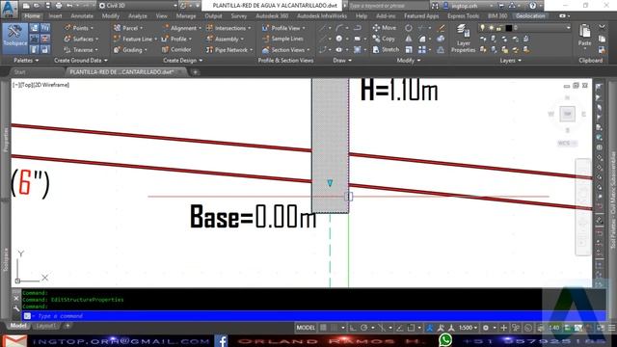Expand the Modify panel dropdown
Image resolution: width=617 pixels, height=347 pixels.
tap(408, 60)
